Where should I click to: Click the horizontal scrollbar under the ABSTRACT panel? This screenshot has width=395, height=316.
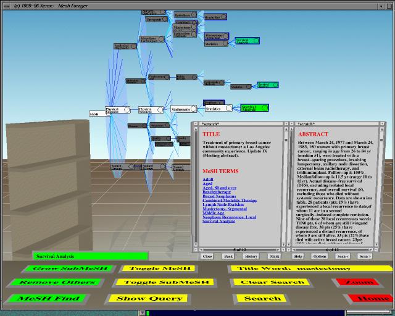[x=332, y=250]
